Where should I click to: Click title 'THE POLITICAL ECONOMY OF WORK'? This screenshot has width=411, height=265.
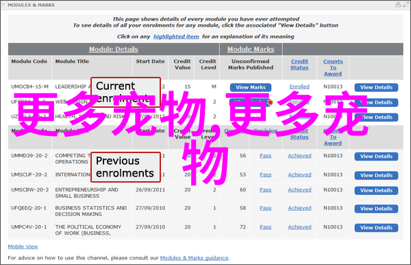click(x=88, y=230)
